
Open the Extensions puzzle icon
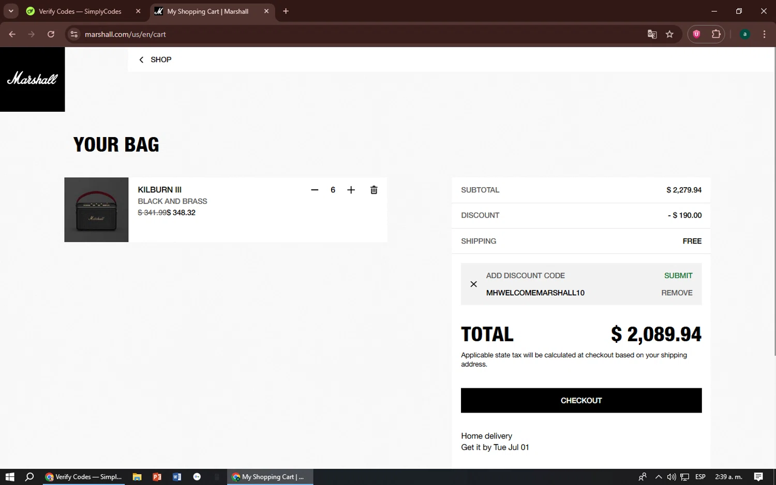[716, 34]
